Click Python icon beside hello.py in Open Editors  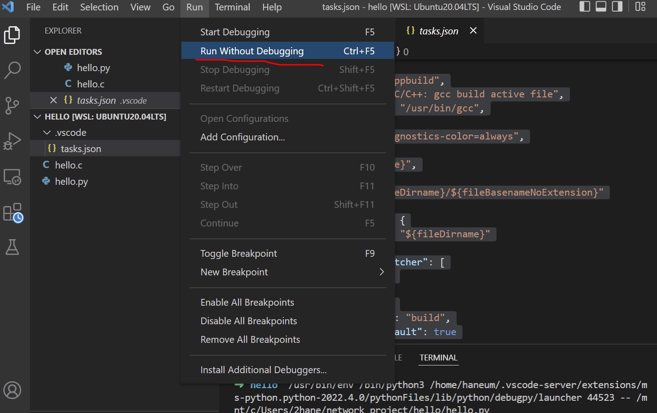(68, 67)
